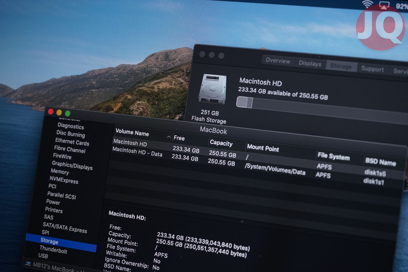
Task: Select Disc Burning in the sidebar
Action: (70, 134)
